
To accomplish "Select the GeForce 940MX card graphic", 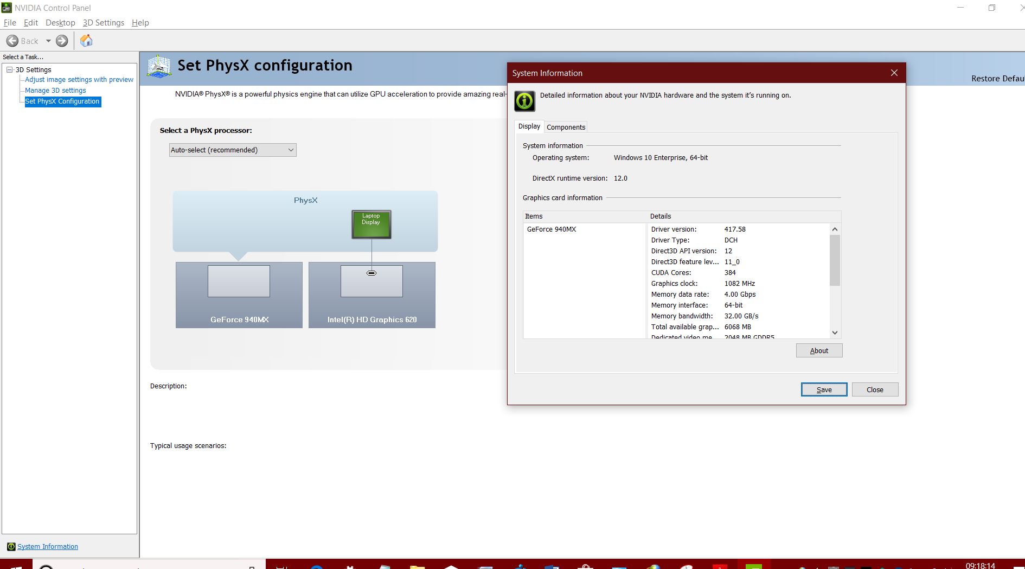I will [x=239, y=295].
